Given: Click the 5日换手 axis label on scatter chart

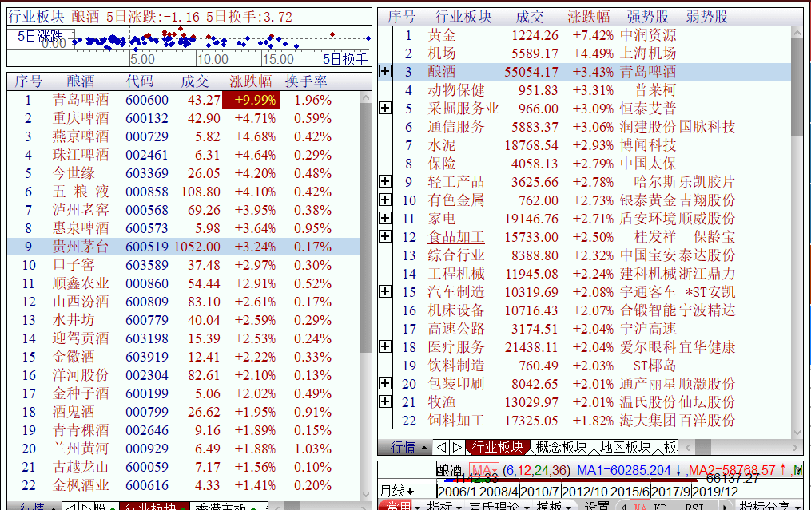Looking at the screenshot, I should [345, 59].
